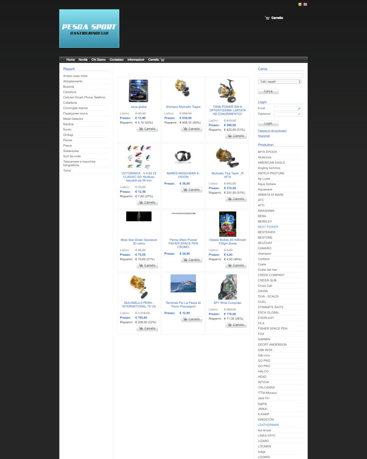Open the Informazioni menu item
Viewport: 367px width, 459px height.
click(x=136, y=60)
